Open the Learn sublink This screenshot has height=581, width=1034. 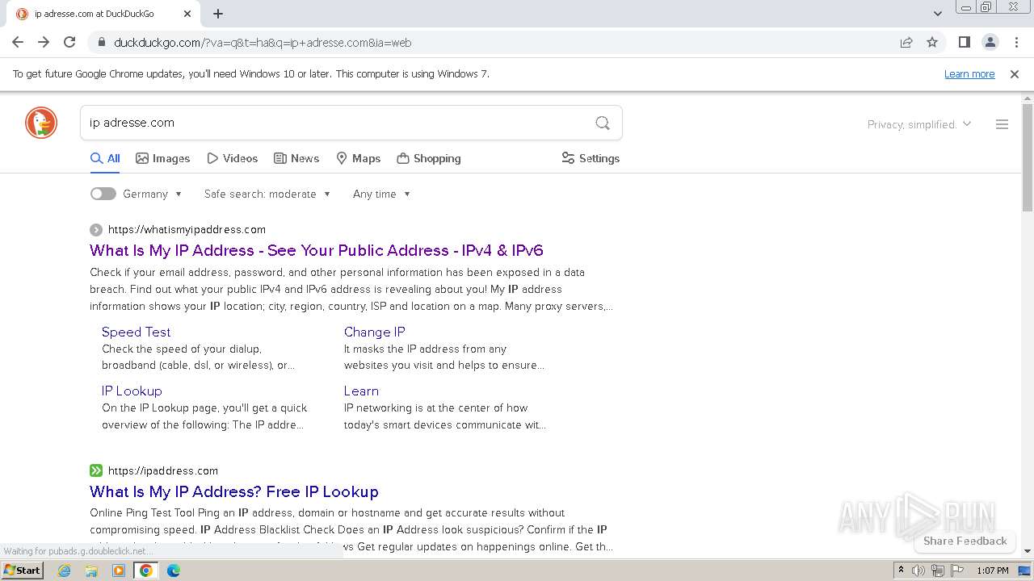(361, 391)
